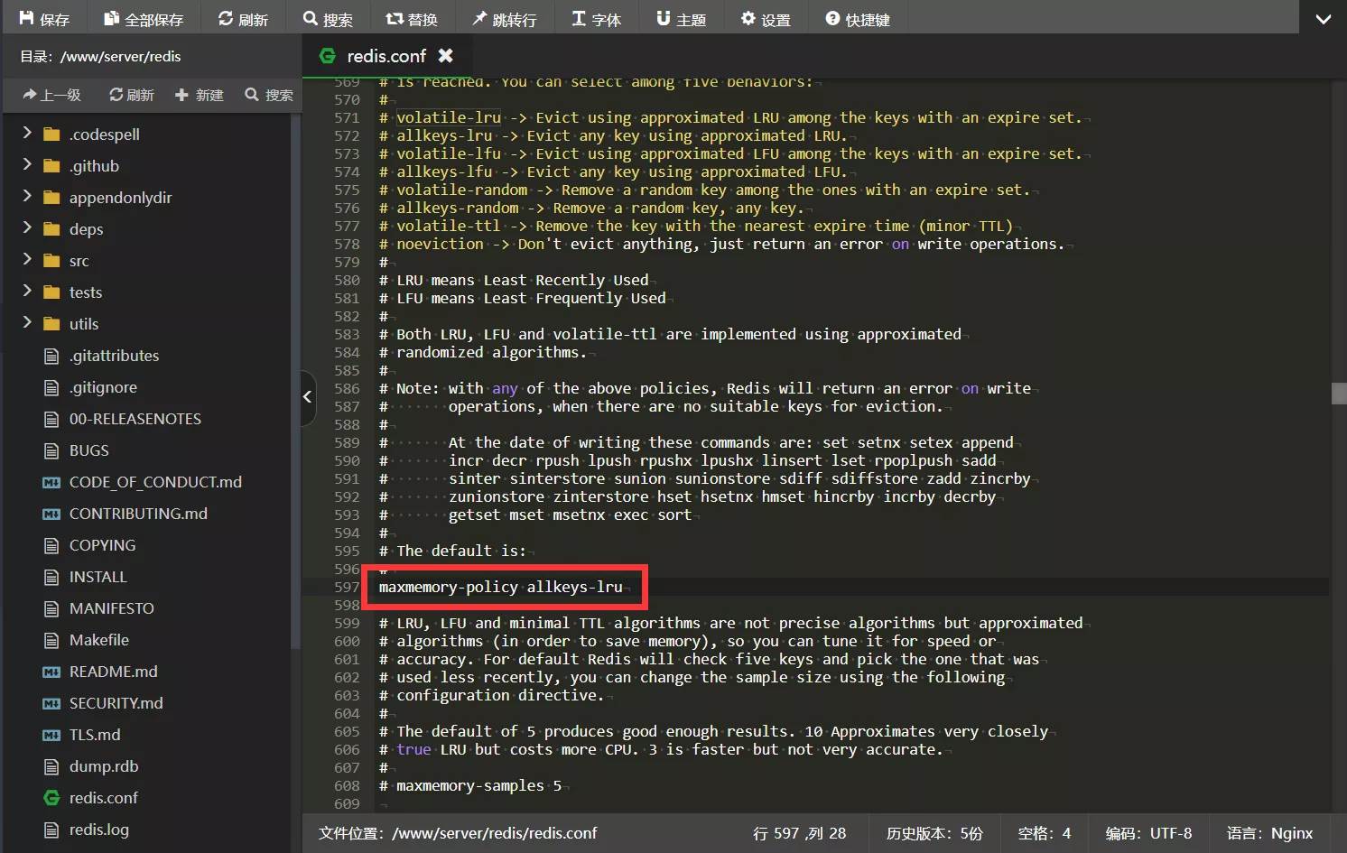
Task: Select the redis.conf tab
Action: [386, 55]
